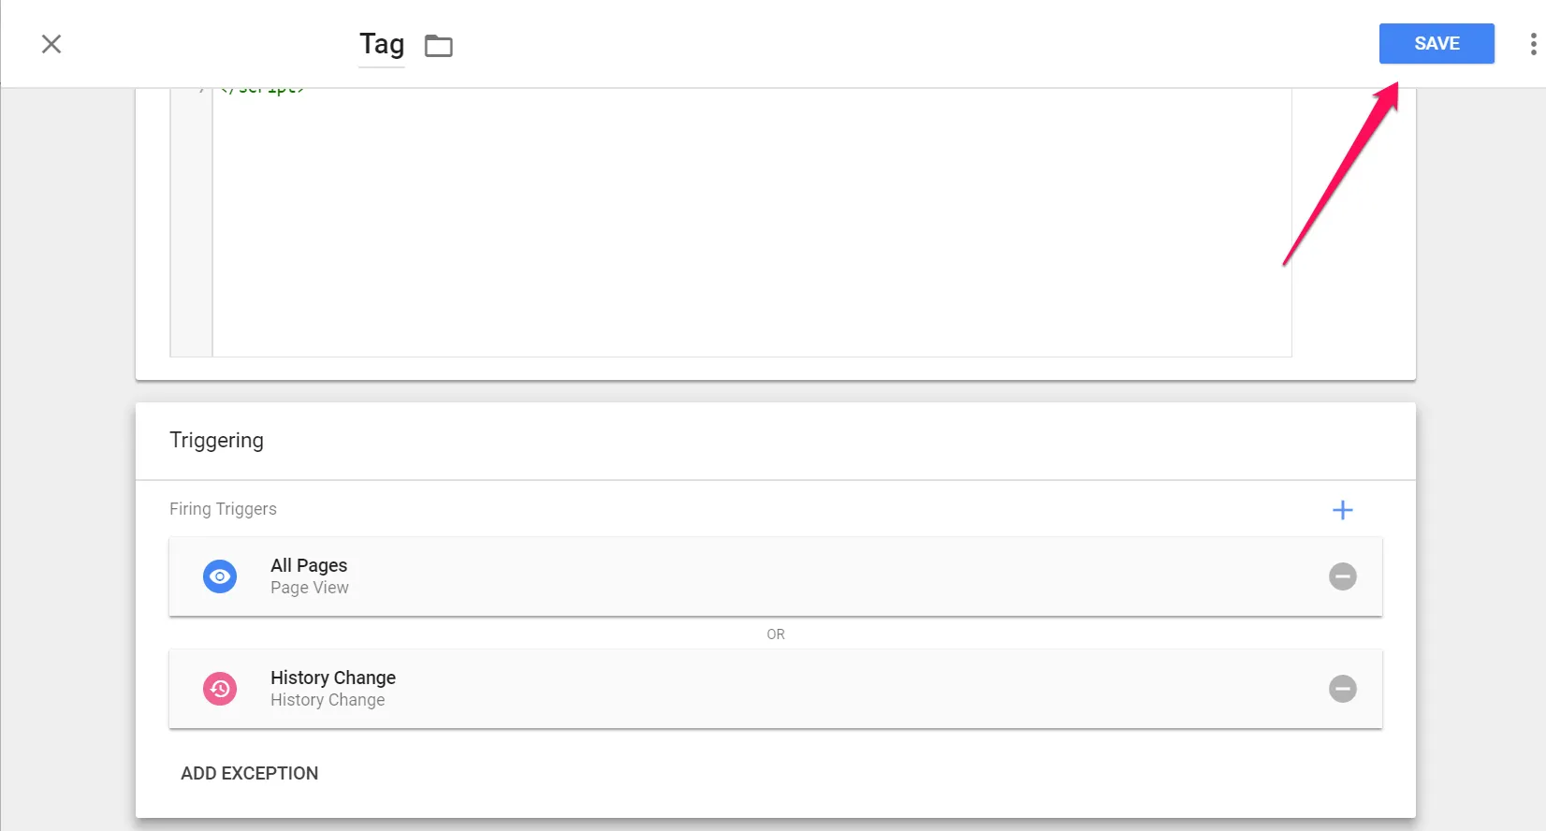Close the tag editor with the X icon
The width and height of the screenshot is (1546, 831).
(x=51, y=44)
